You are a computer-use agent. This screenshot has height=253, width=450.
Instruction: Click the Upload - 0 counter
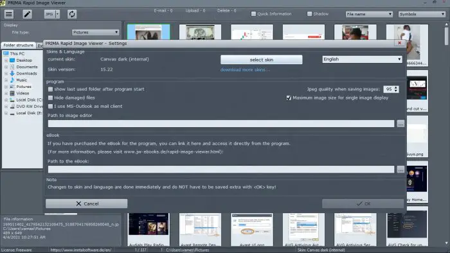(195, 11)
